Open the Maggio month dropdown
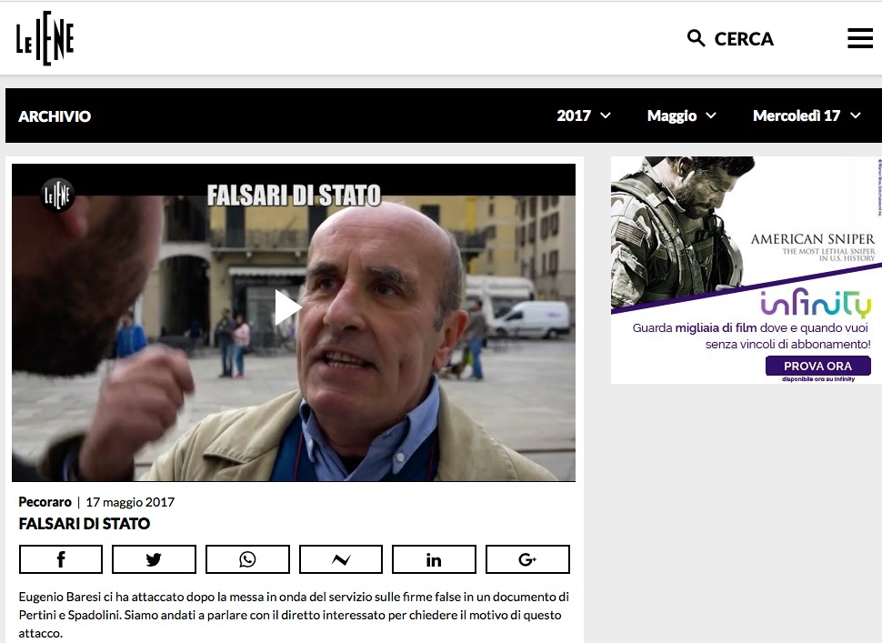Viewport: 882px width, 643px height. (681, 116)
